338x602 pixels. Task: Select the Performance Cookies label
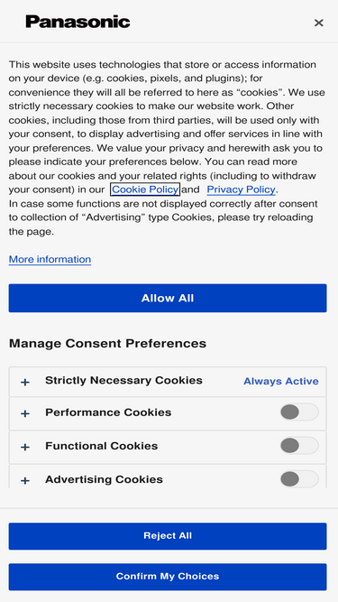point(108,412)
